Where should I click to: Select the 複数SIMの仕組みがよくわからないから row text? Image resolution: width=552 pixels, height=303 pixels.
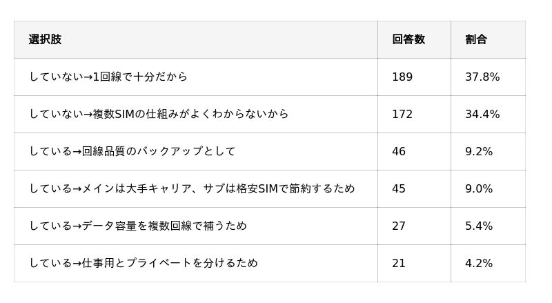click(159, 114)
